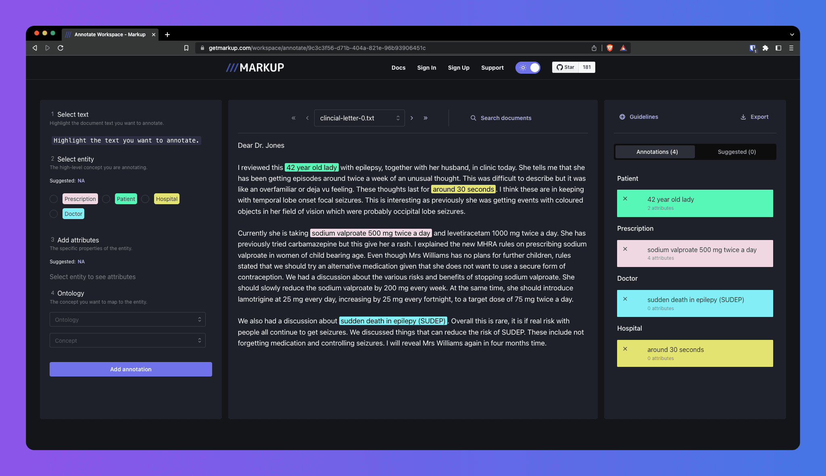This screenshot has width=826, height=476.
Task: Expand the Ontology dropdown
Action: point(127,320)
